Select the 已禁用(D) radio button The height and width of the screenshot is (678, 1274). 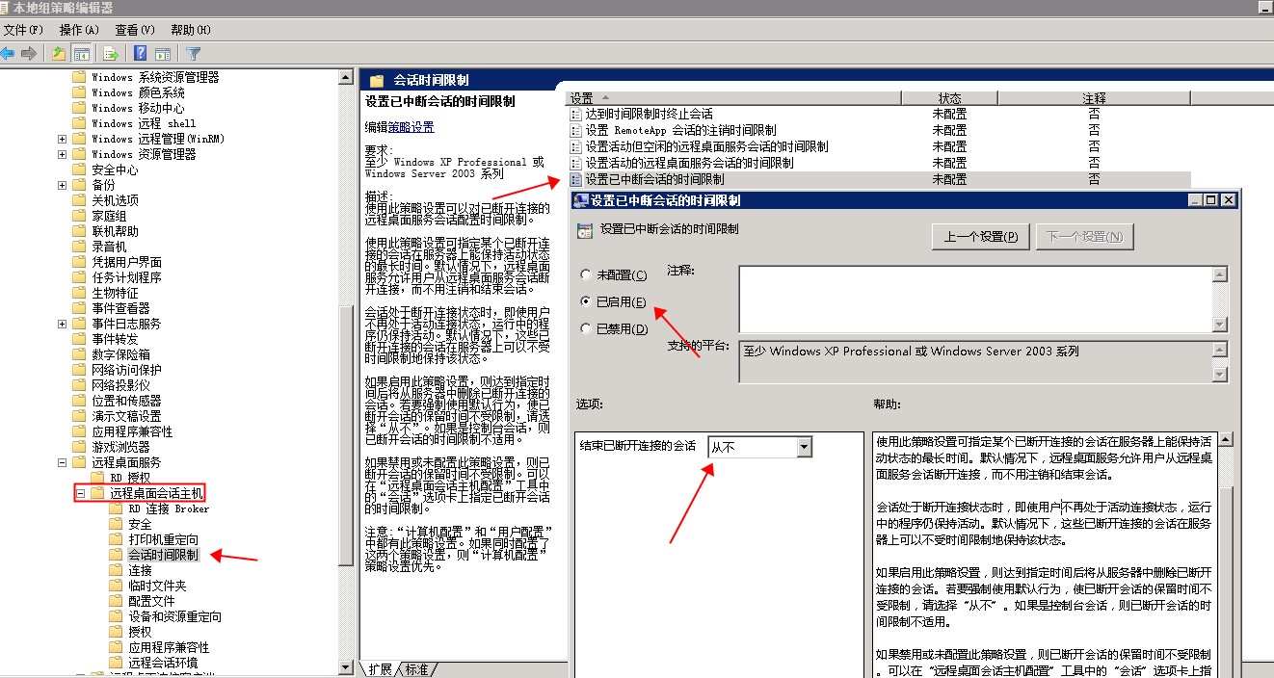click(586, 329)
